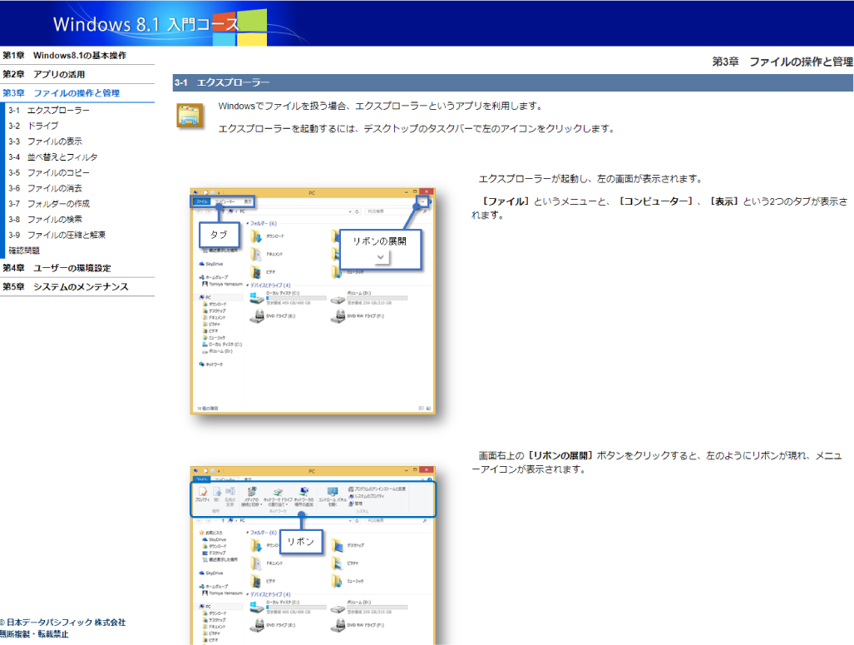Click the sentence starting Windowsでファイルを扱う場合

click(381, 106)
